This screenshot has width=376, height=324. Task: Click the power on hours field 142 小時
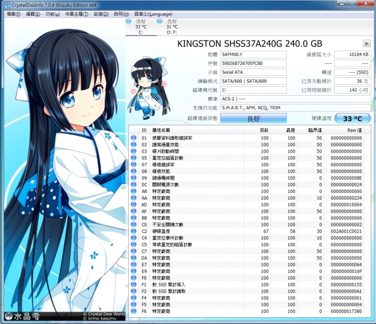pos(352,90)
